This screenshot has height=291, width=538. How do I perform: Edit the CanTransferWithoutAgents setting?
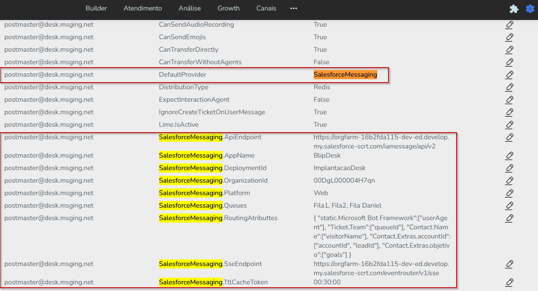[x=509, y=62]
